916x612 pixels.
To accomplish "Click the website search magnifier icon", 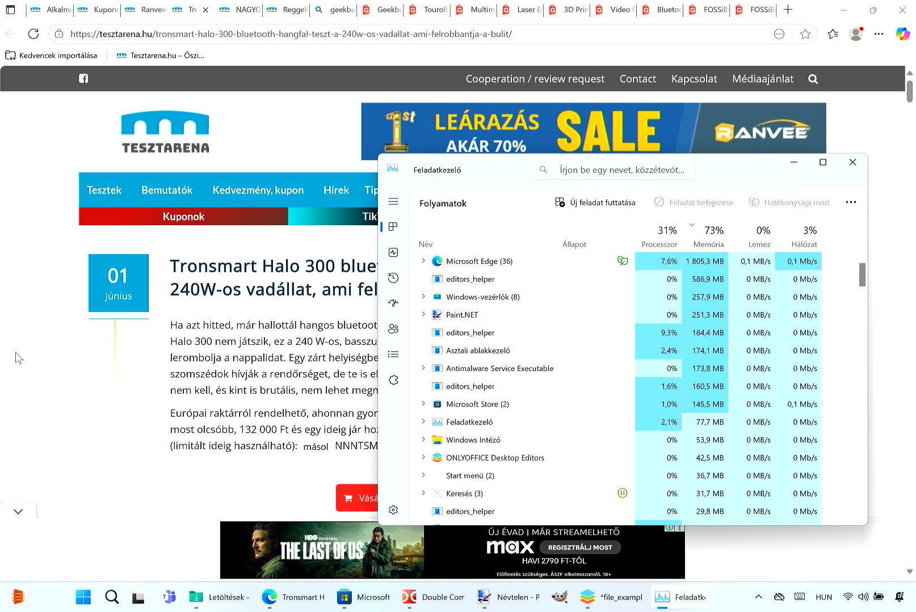I will click(813, 79).
